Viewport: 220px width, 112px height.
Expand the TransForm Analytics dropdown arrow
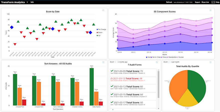pyautogui.click(x=27, y=2)
